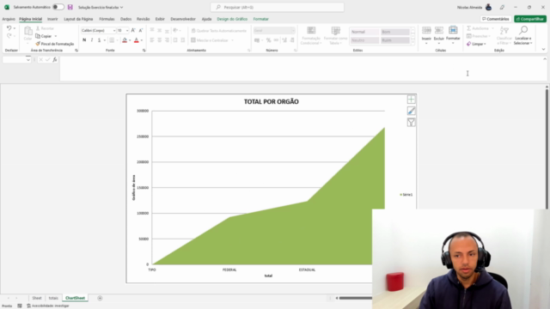This screenshot has height=309, width=550.
Task: Switch to the Dados tab
Action: (125, 19)
